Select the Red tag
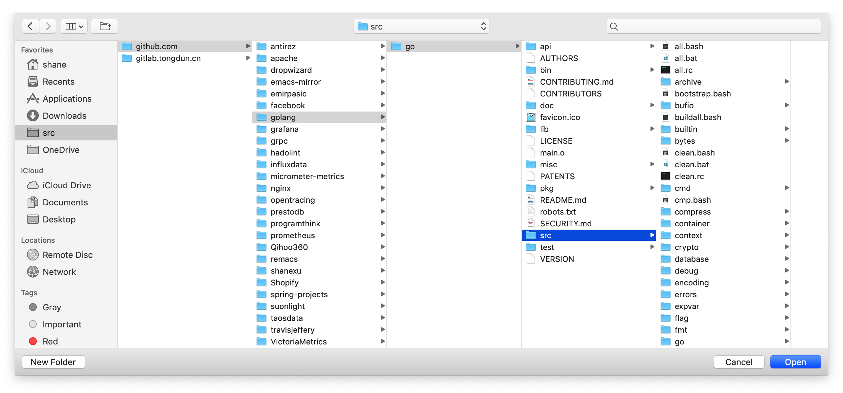 50,341
